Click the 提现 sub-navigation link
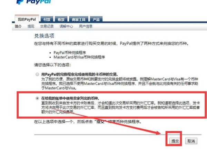 31,26
